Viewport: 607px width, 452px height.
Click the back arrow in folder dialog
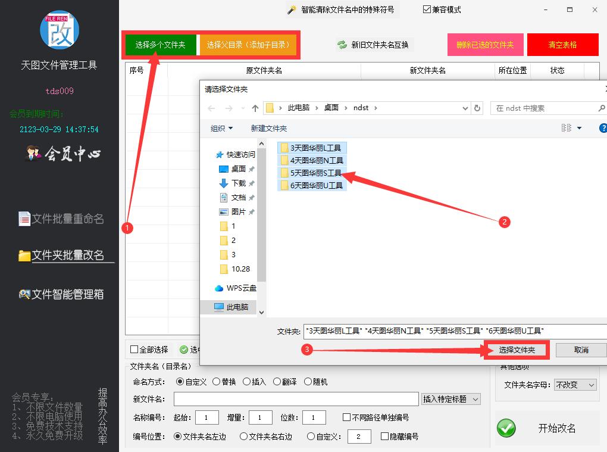[x=211, y=108]
